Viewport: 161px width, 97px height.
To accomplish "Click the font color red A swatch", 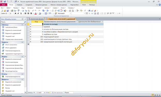I will (x=36, y=13).
